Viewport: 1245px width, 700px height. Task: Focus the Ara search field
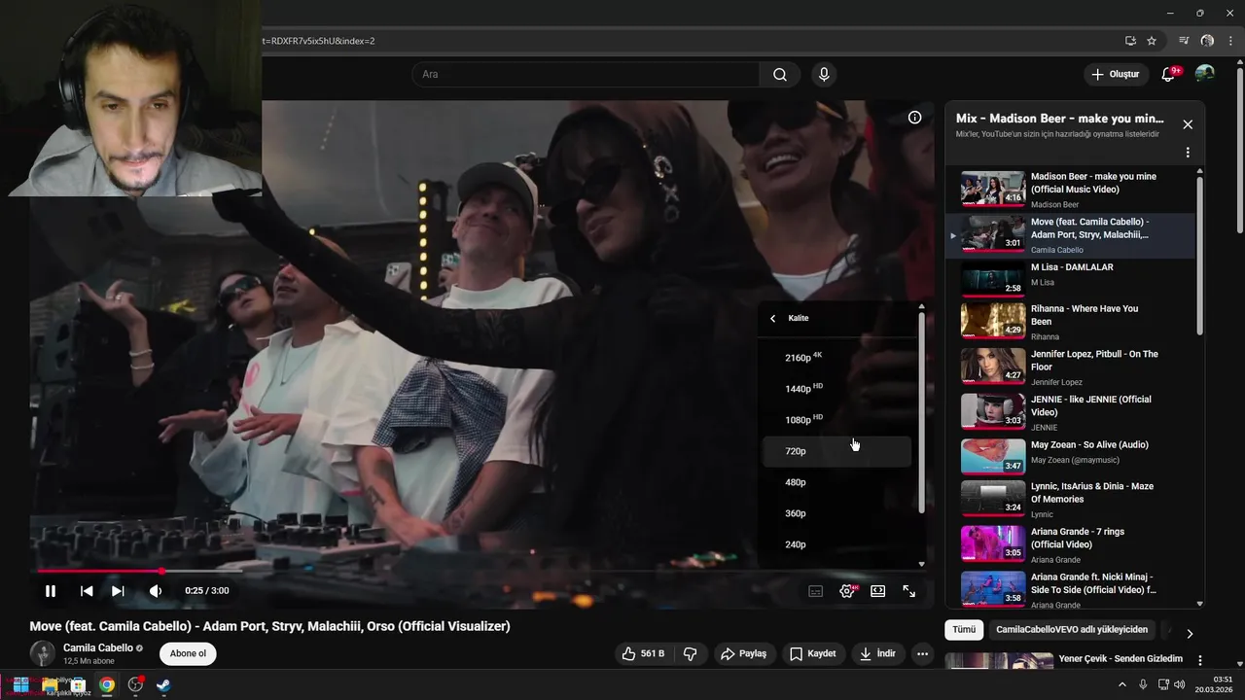[587, 75]
